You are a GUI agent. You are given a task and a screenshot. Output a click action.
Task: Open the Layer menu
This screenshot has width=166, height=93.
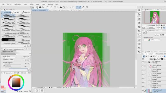pos(25,4)
